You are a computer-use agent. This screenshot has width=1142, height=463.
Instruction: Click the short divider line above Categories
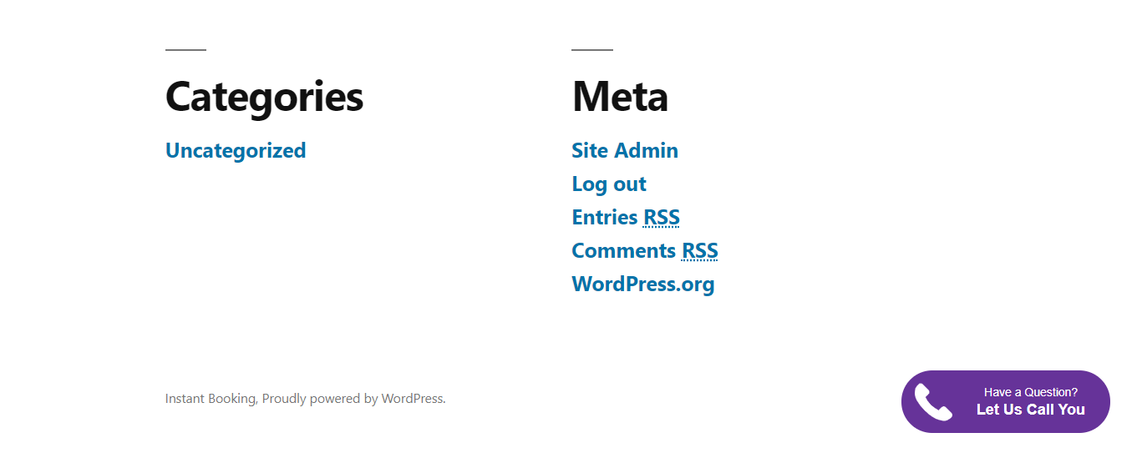click(x=185, y=50)
